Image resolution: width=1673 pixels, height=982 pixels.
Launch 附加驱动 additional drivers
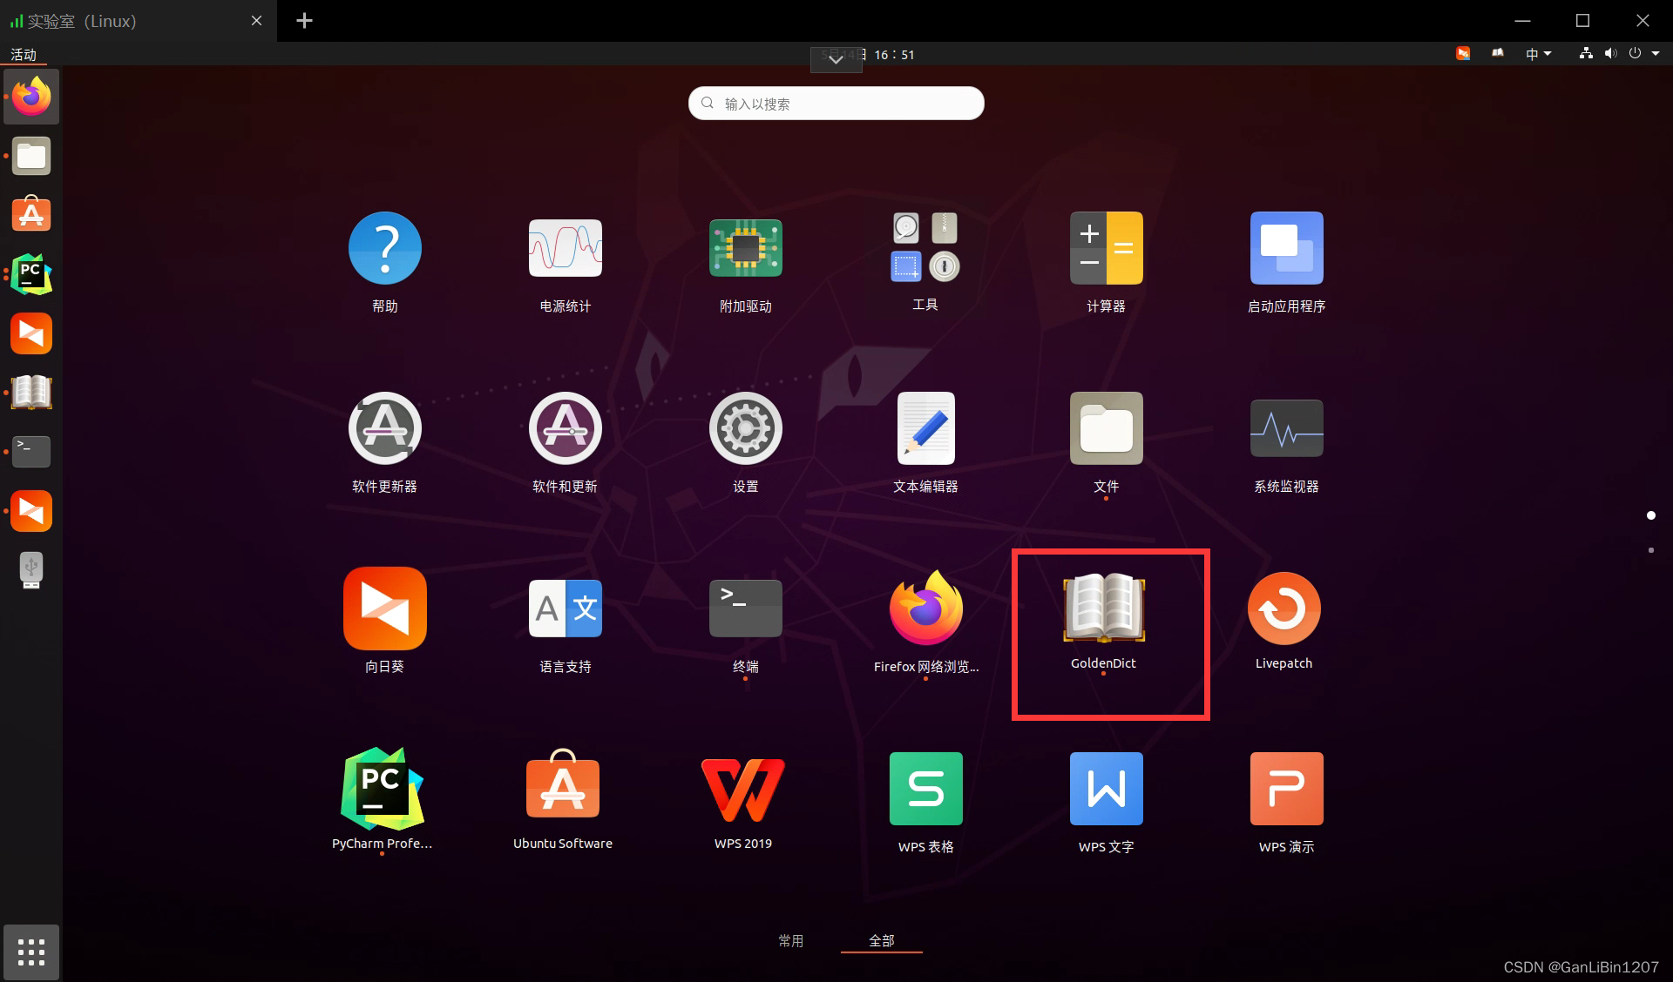tap(745, 248)
